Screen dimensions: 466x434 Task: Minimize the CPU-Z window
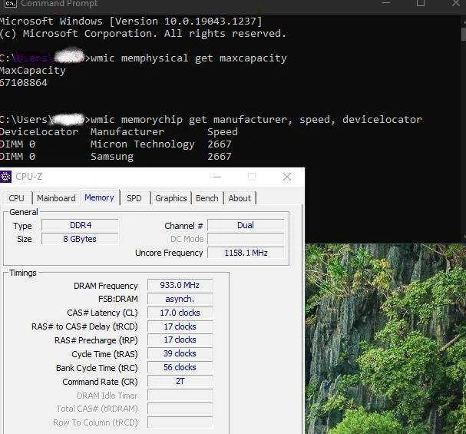217,177
